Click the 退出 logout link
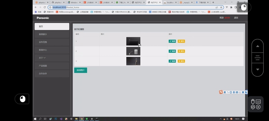This screenshot has width=269, height=121. 236,18
